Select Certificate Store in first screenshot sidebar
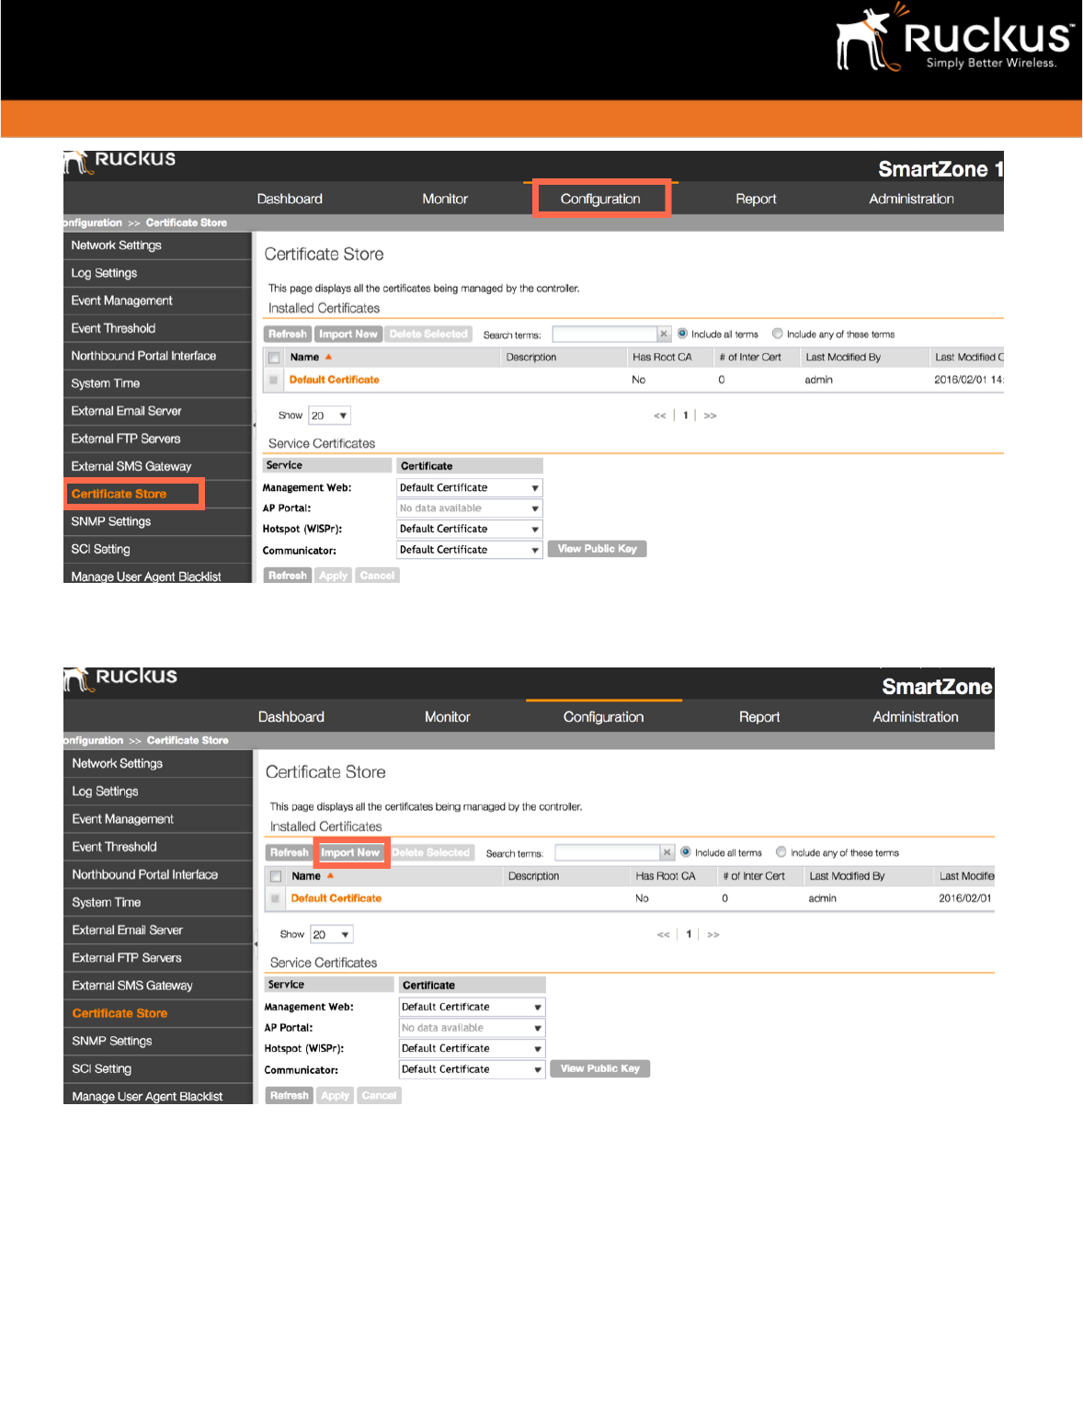Viewport: 1083px width, 1414px height. (119, 494)
